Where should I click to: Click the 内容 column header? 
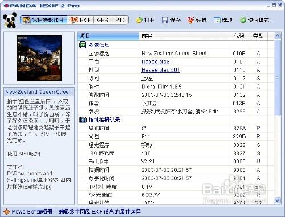point(184,36)
